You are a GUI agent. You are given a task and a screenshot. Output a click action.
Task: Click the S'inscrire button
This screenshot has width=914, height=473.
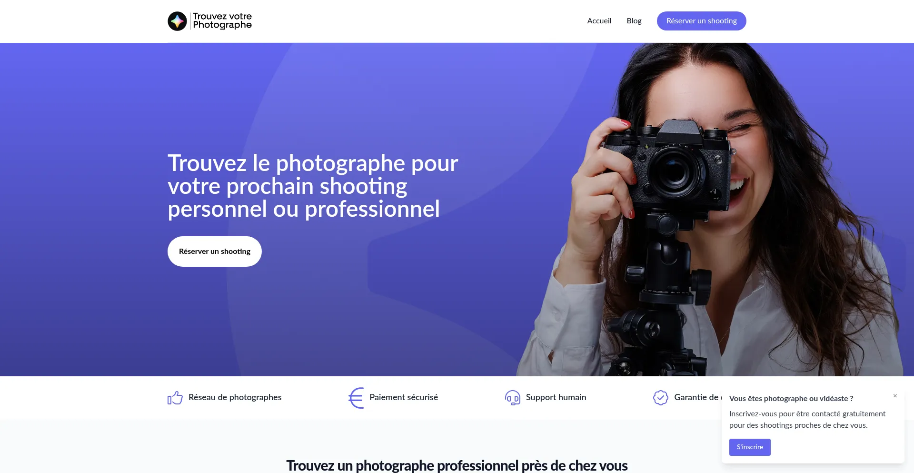tap(750, 447)
